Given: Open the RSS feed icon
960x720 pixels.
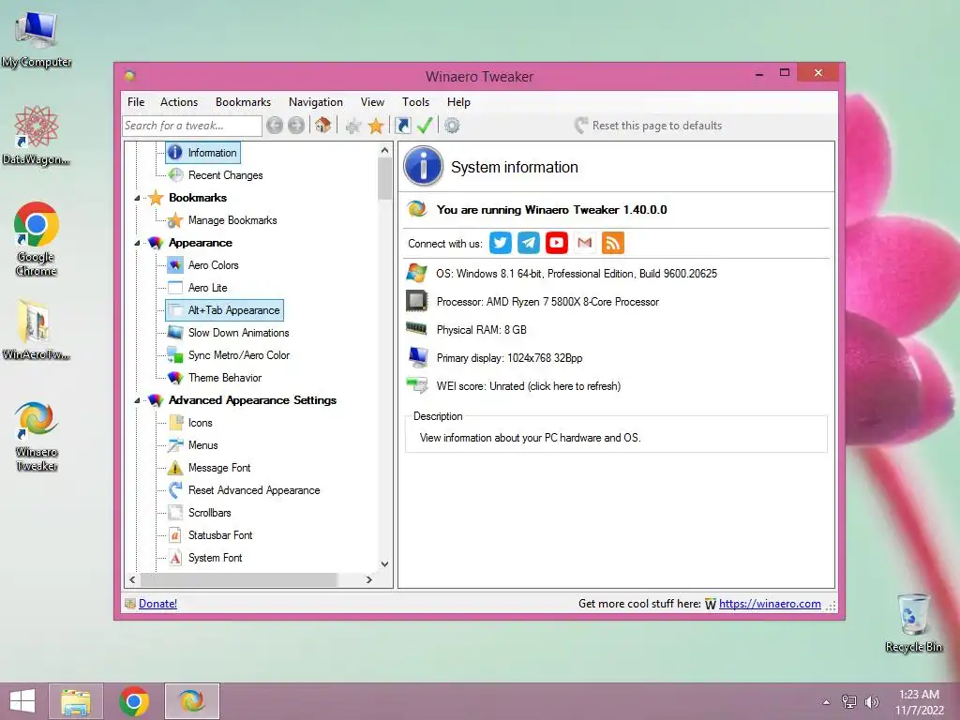Looking at the screenshot, I should point(613,243).
